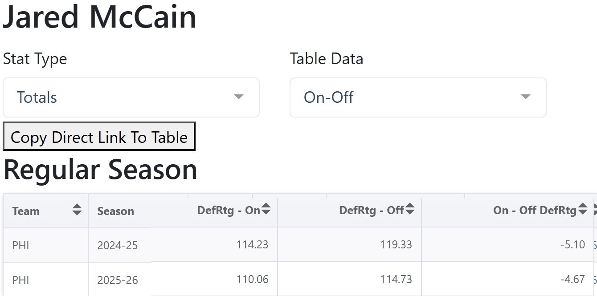Select the PHI cell in the 2025-26 row
This screenshot has width=597, height=296.
pos(20,280)
